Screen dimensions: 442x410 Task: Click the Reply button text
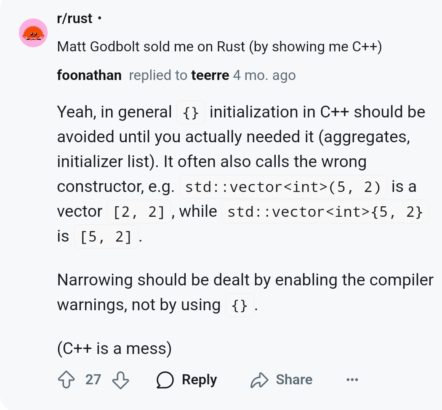(x=199, y=380)
